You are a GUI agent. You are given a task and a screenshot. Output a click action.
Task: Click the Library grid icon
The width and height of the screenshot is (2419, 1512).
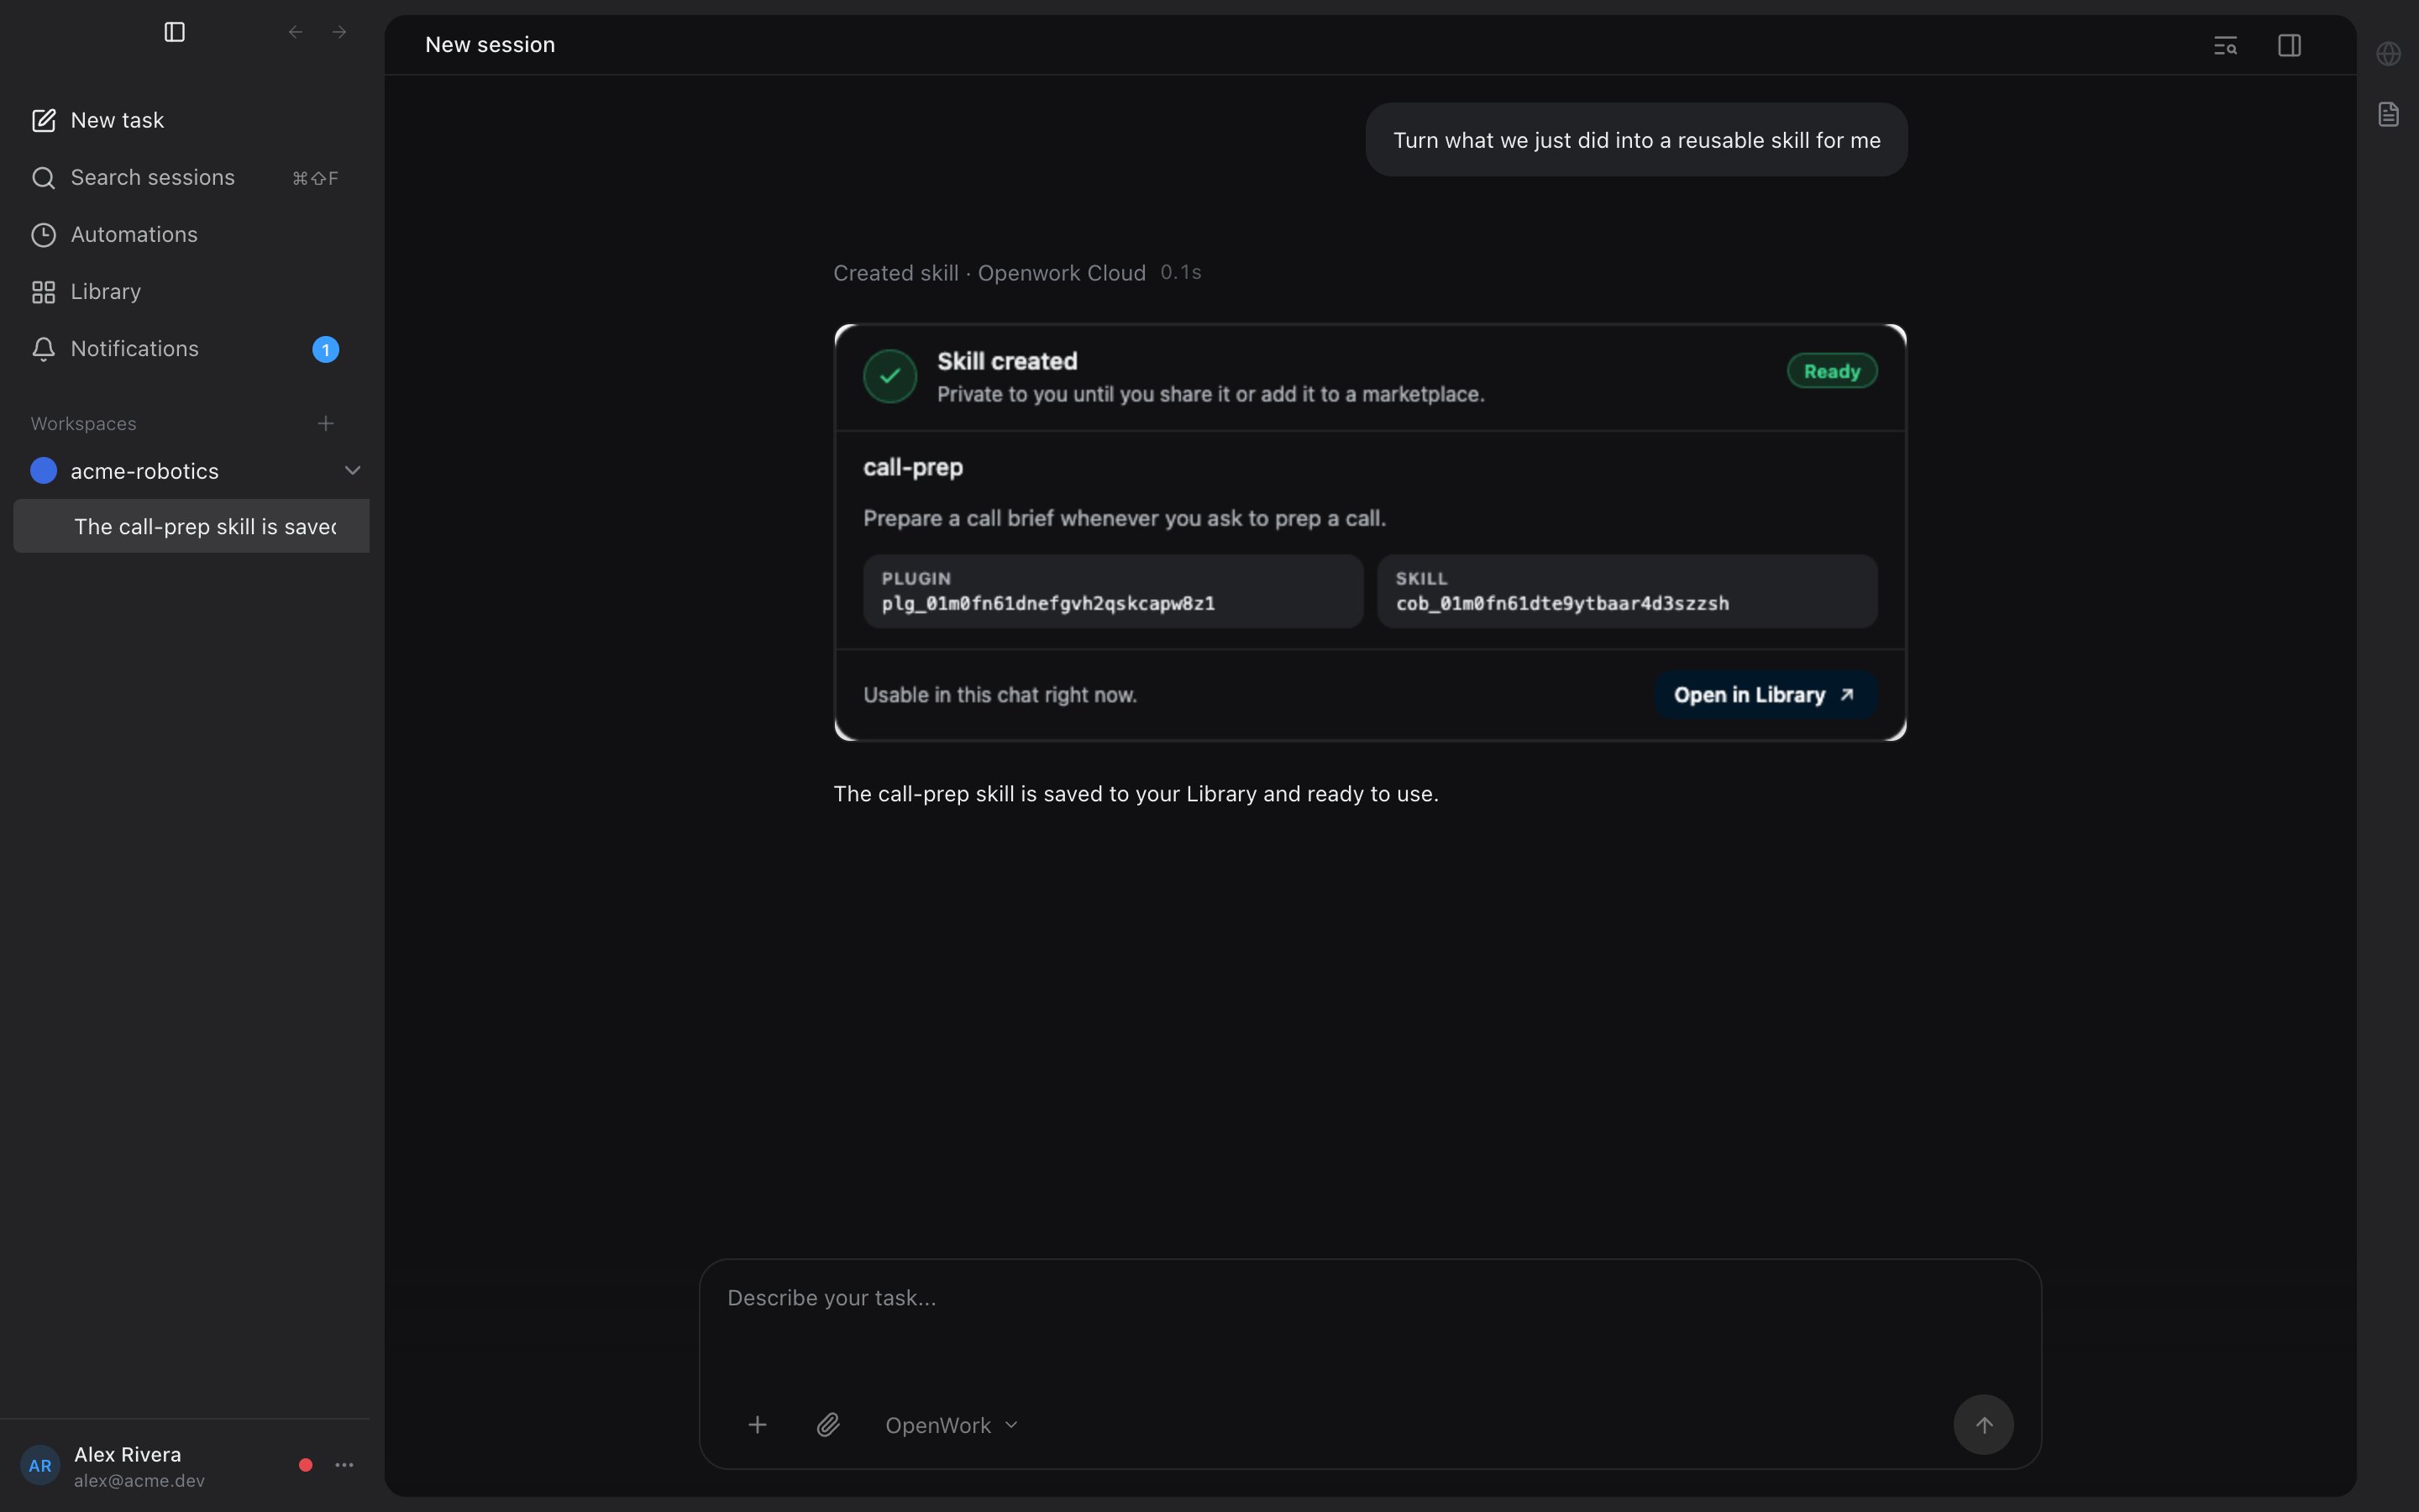coord(43,292)
